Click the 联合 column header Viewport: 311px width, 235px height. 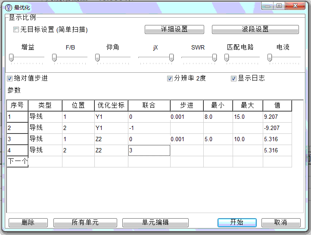(x=149, y=105)
